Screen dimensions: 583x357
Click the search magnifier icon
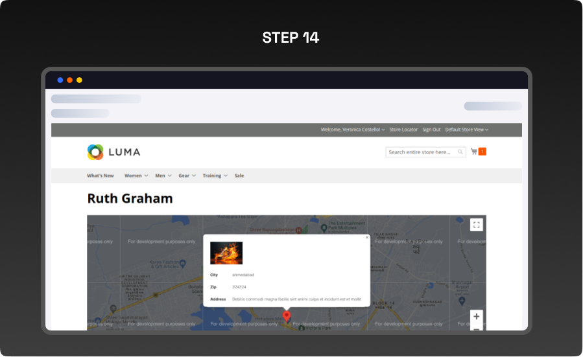(460, 152)
